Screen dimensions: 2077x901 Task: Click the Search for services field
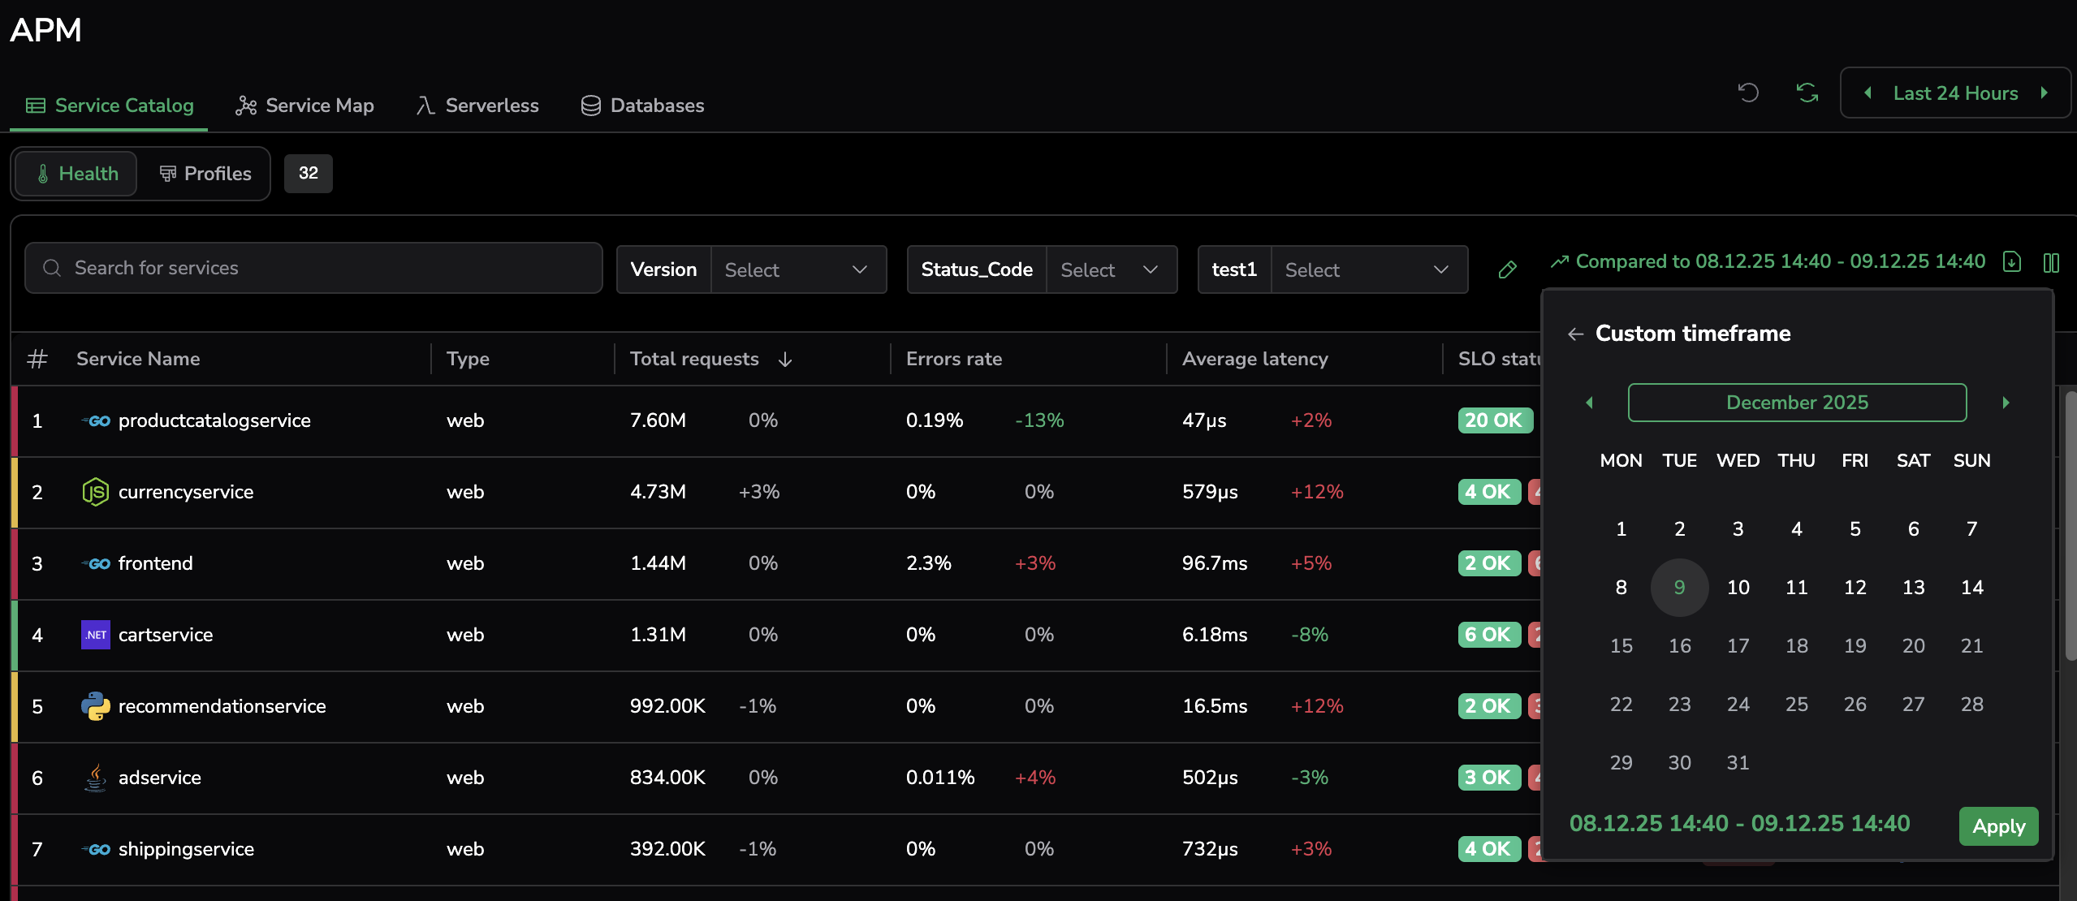tap(313, 268)
